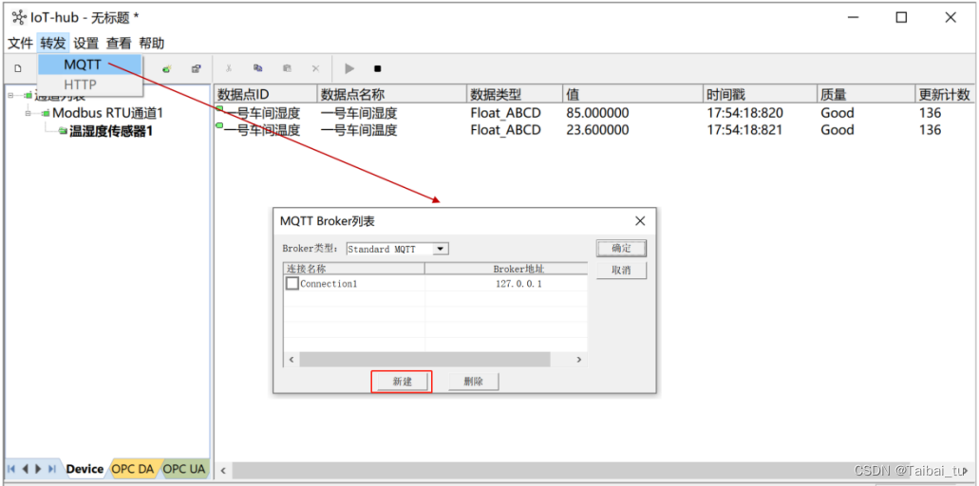
Task: Click the Paste toolbar icon
Action: [287, 68]
